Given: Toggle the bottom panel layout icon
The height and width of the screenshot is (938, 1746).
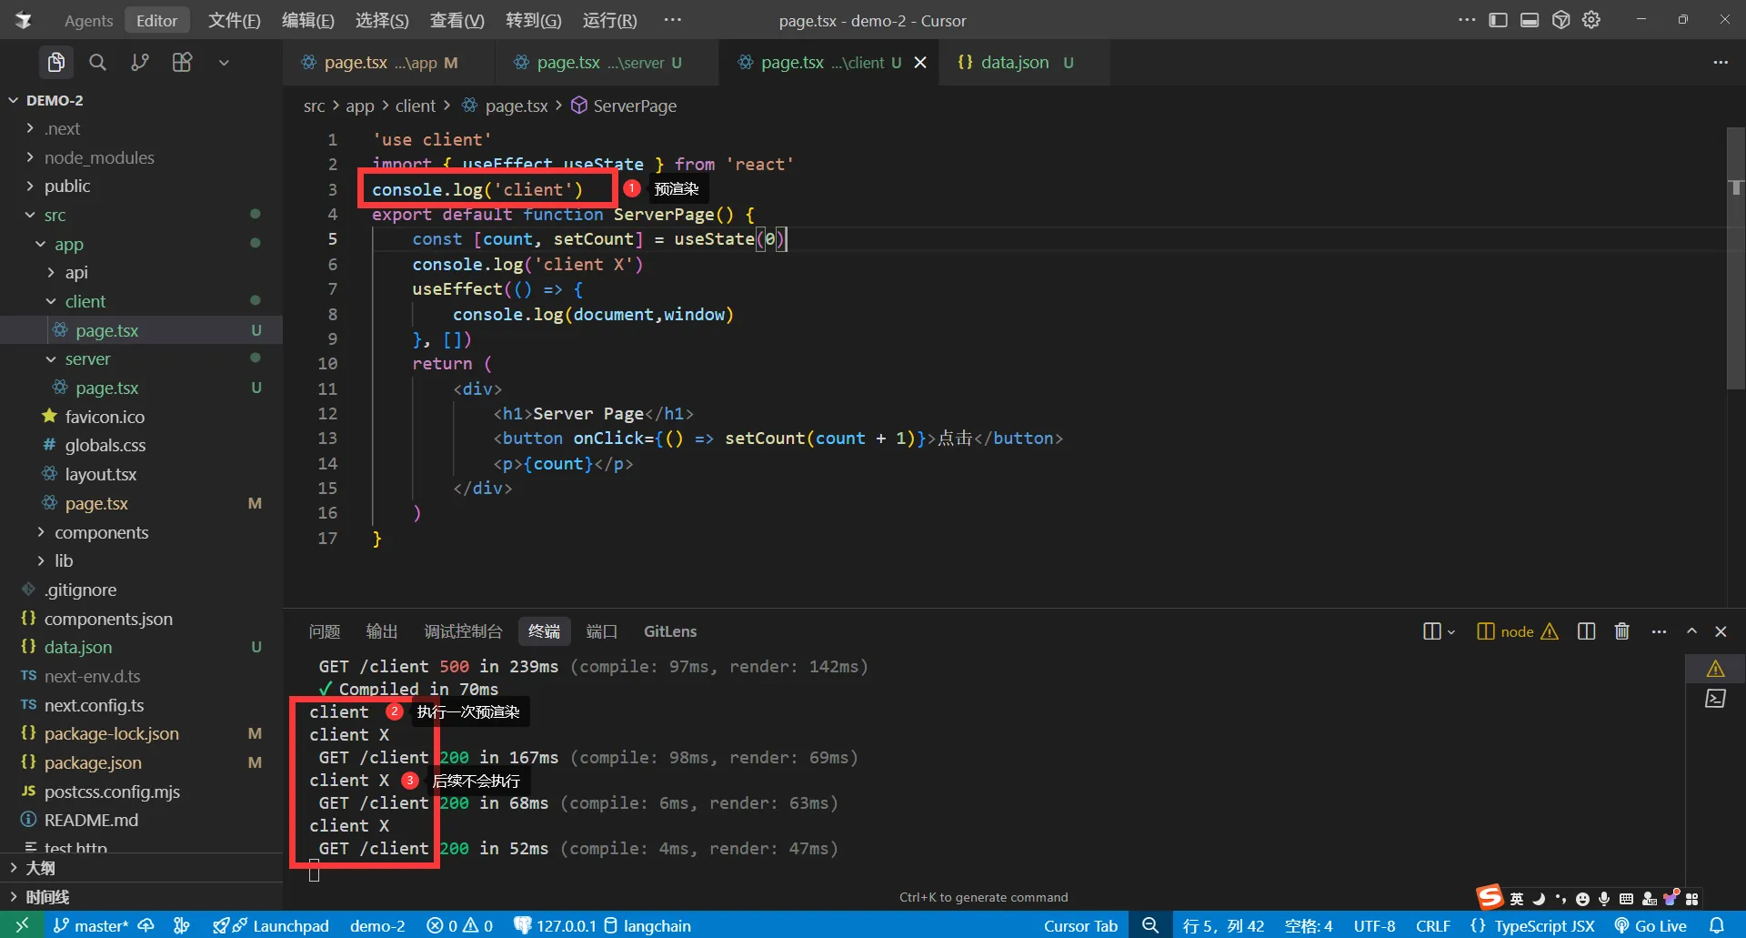Looking at the screenshot, I should pos(1530,20).
